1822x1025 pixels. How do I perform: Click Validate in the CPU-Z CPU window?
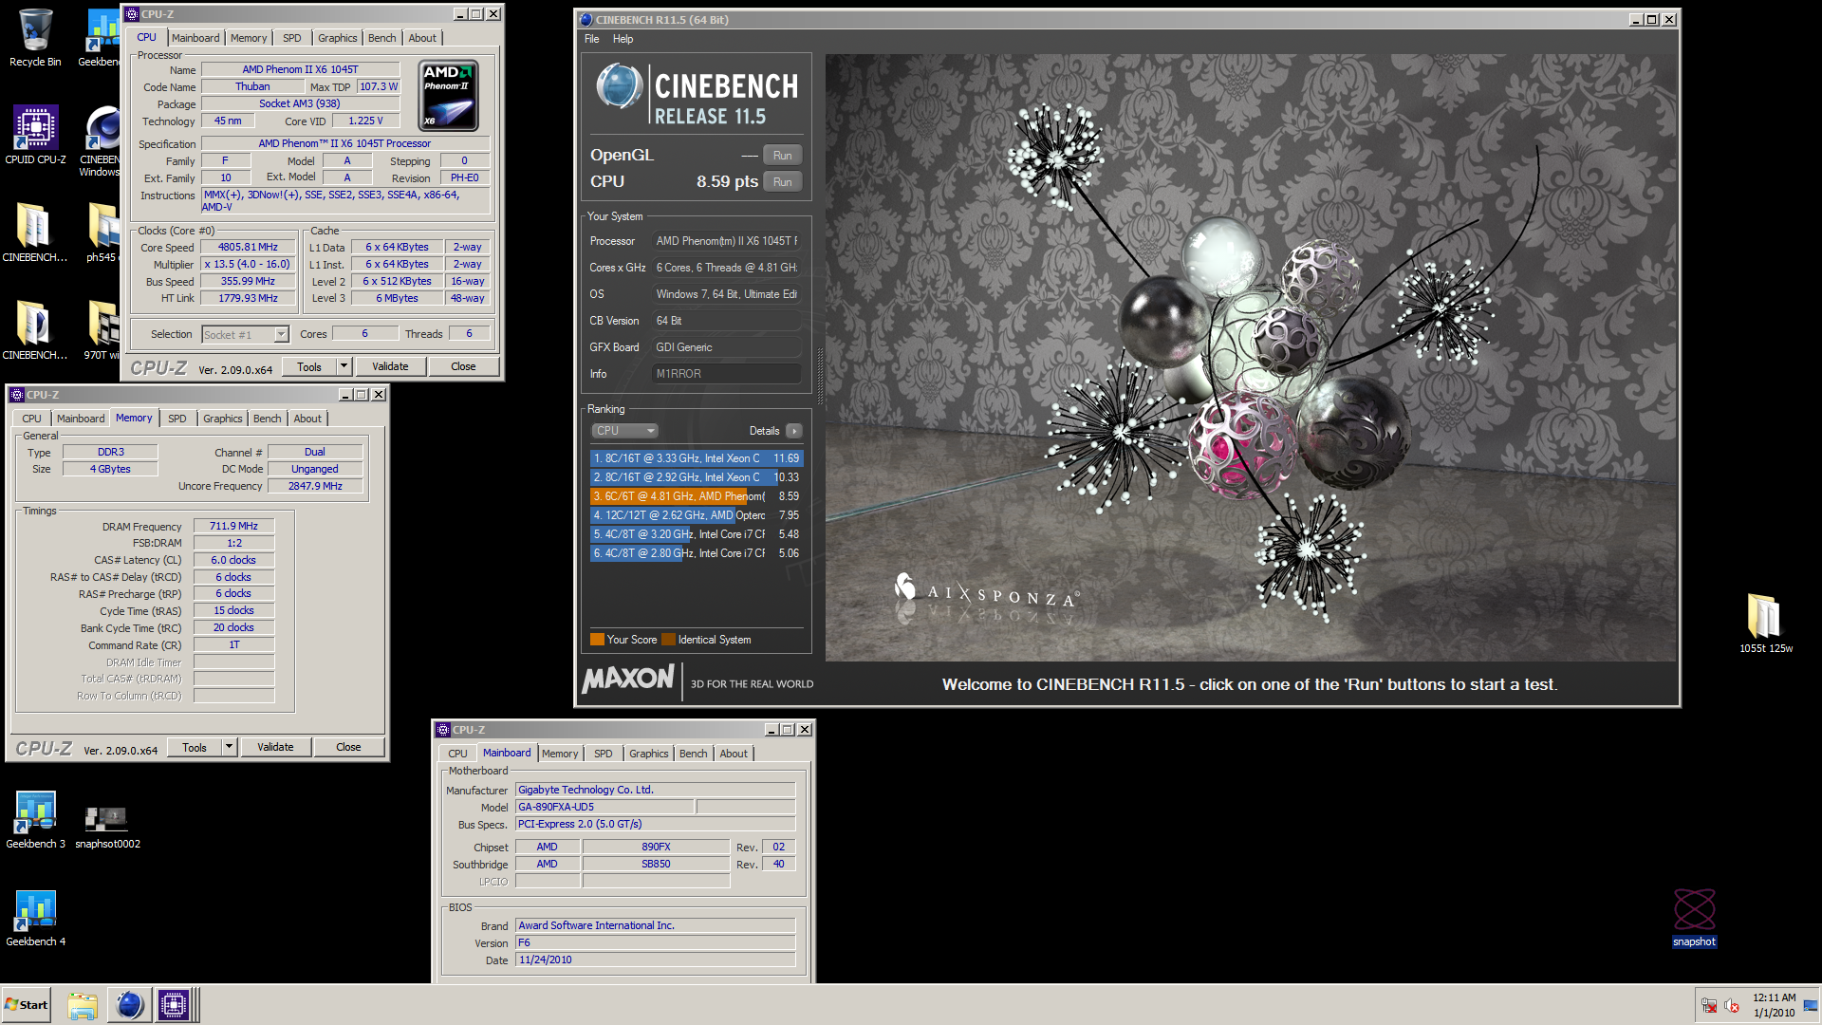point(390,366)
